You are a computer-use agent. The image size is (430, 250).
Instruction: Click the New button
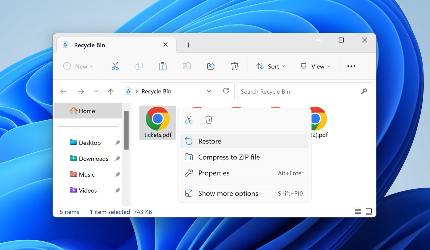click(78, 66)
